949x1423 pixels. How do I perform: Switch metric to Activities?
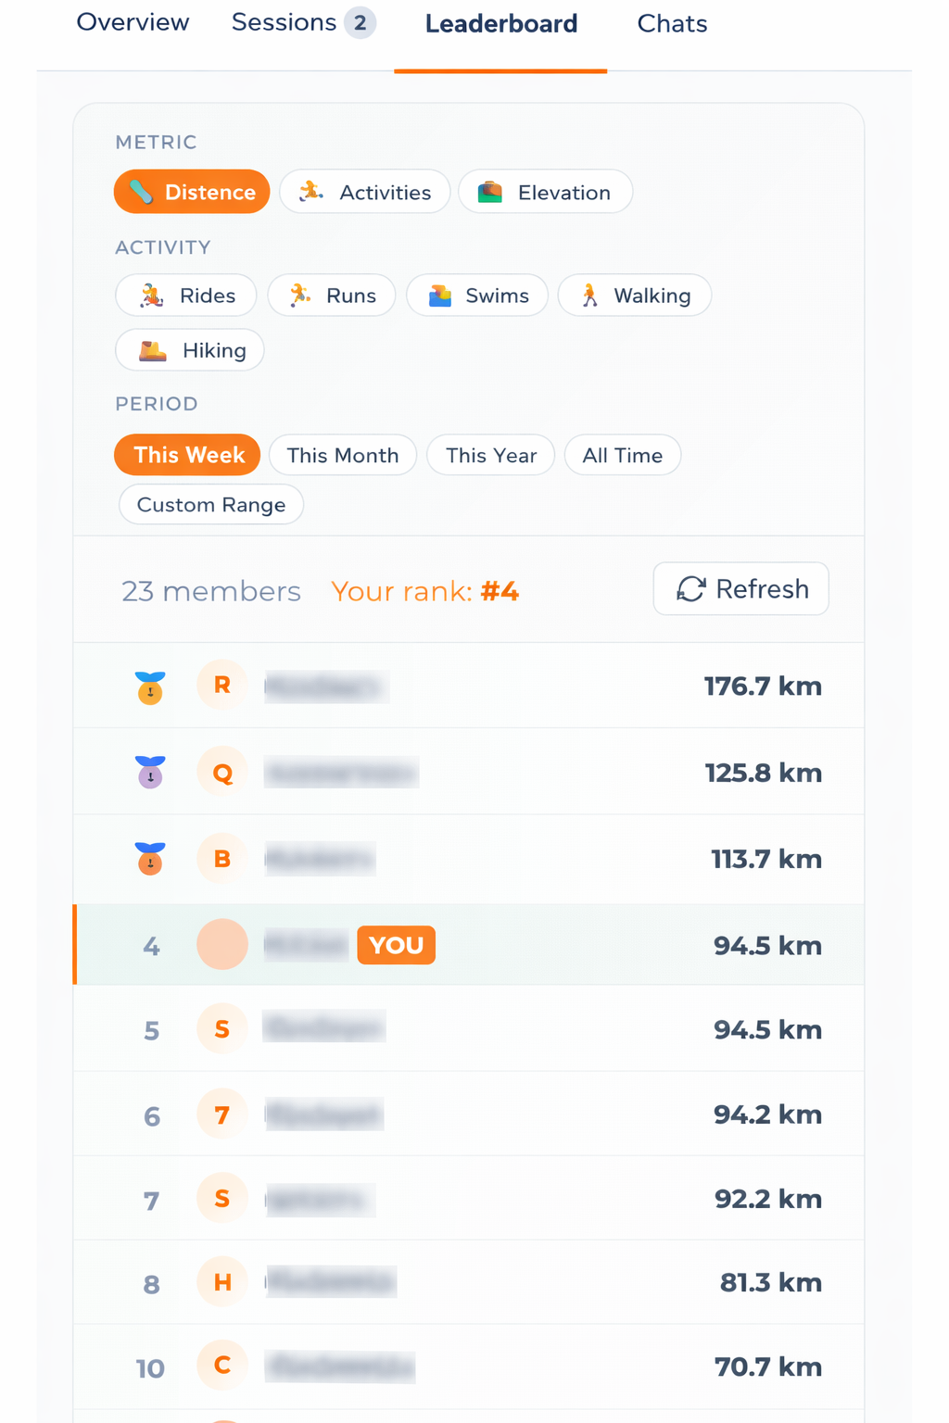click(365, 192)
